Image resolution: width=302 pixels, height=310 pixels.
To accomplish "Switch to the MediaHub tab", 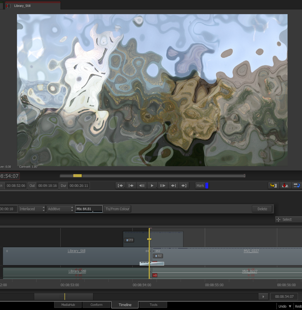I will (68, 305).
